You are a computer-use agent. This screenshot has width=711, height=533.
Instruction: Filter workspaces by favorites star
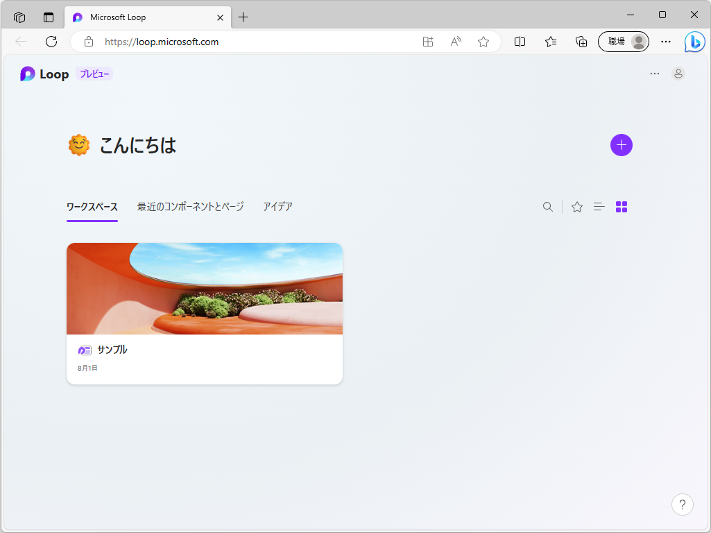(x=576, y=207)
